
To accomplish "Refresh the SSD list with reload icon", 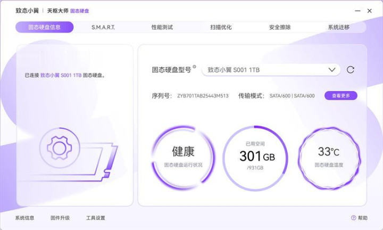I will click(x=350, y=70).
